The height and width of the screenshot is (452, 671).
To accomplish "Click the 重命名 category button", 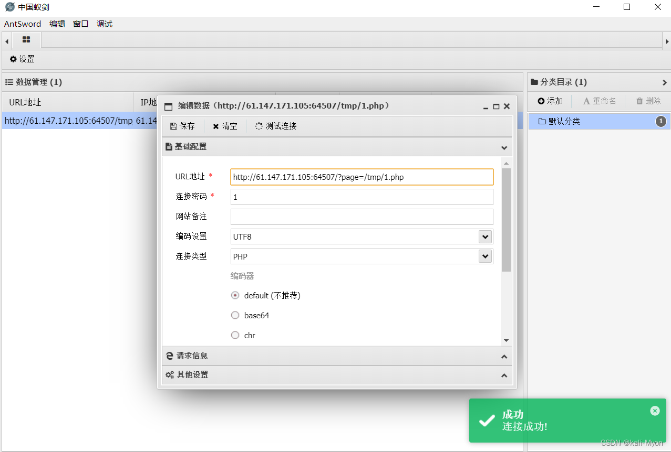I will point(600,101).
